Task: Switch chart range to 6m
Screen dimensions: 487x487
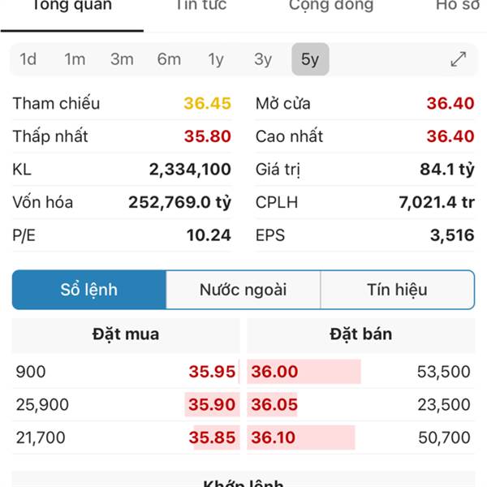Action: [169, 59]
